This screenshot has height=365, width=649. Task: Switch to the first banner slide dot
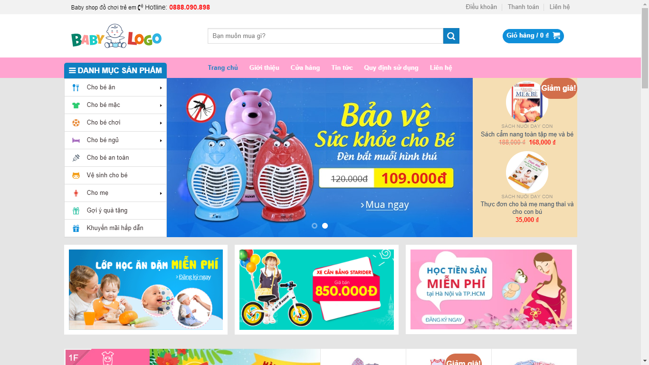coord(315,226)
